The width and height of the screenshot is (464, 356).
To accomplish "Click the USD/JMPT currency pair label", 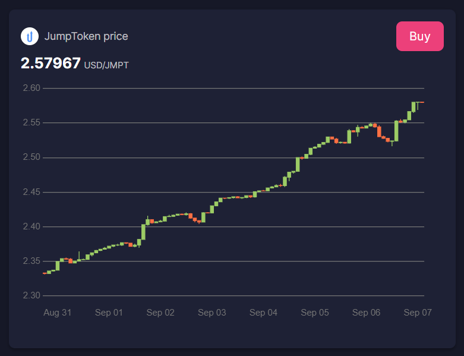I will pyautogui.click(x=106, y=65).
